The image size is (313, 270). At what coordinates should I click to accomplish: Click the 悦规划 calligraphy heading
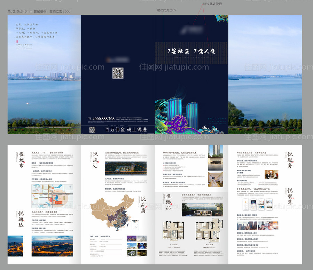[95, 159]
